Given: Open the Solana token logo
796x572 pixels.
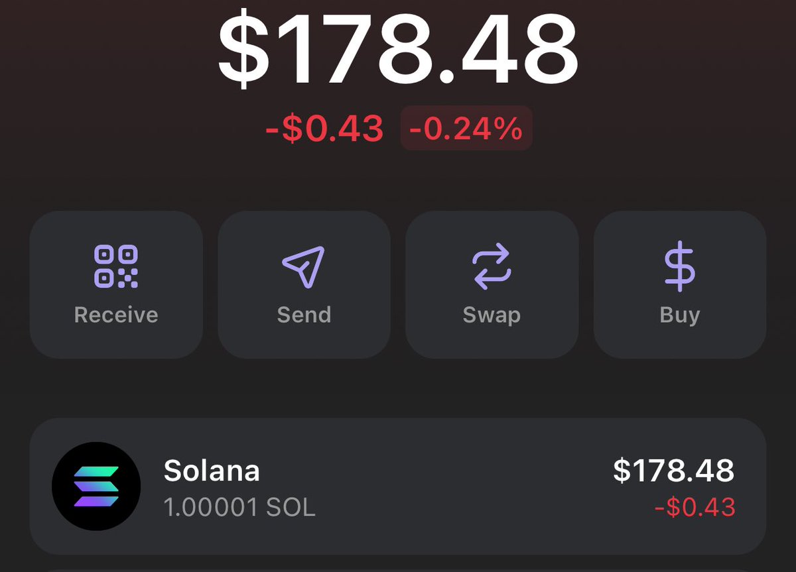Looking at the screenshot, I should (96, 486).
